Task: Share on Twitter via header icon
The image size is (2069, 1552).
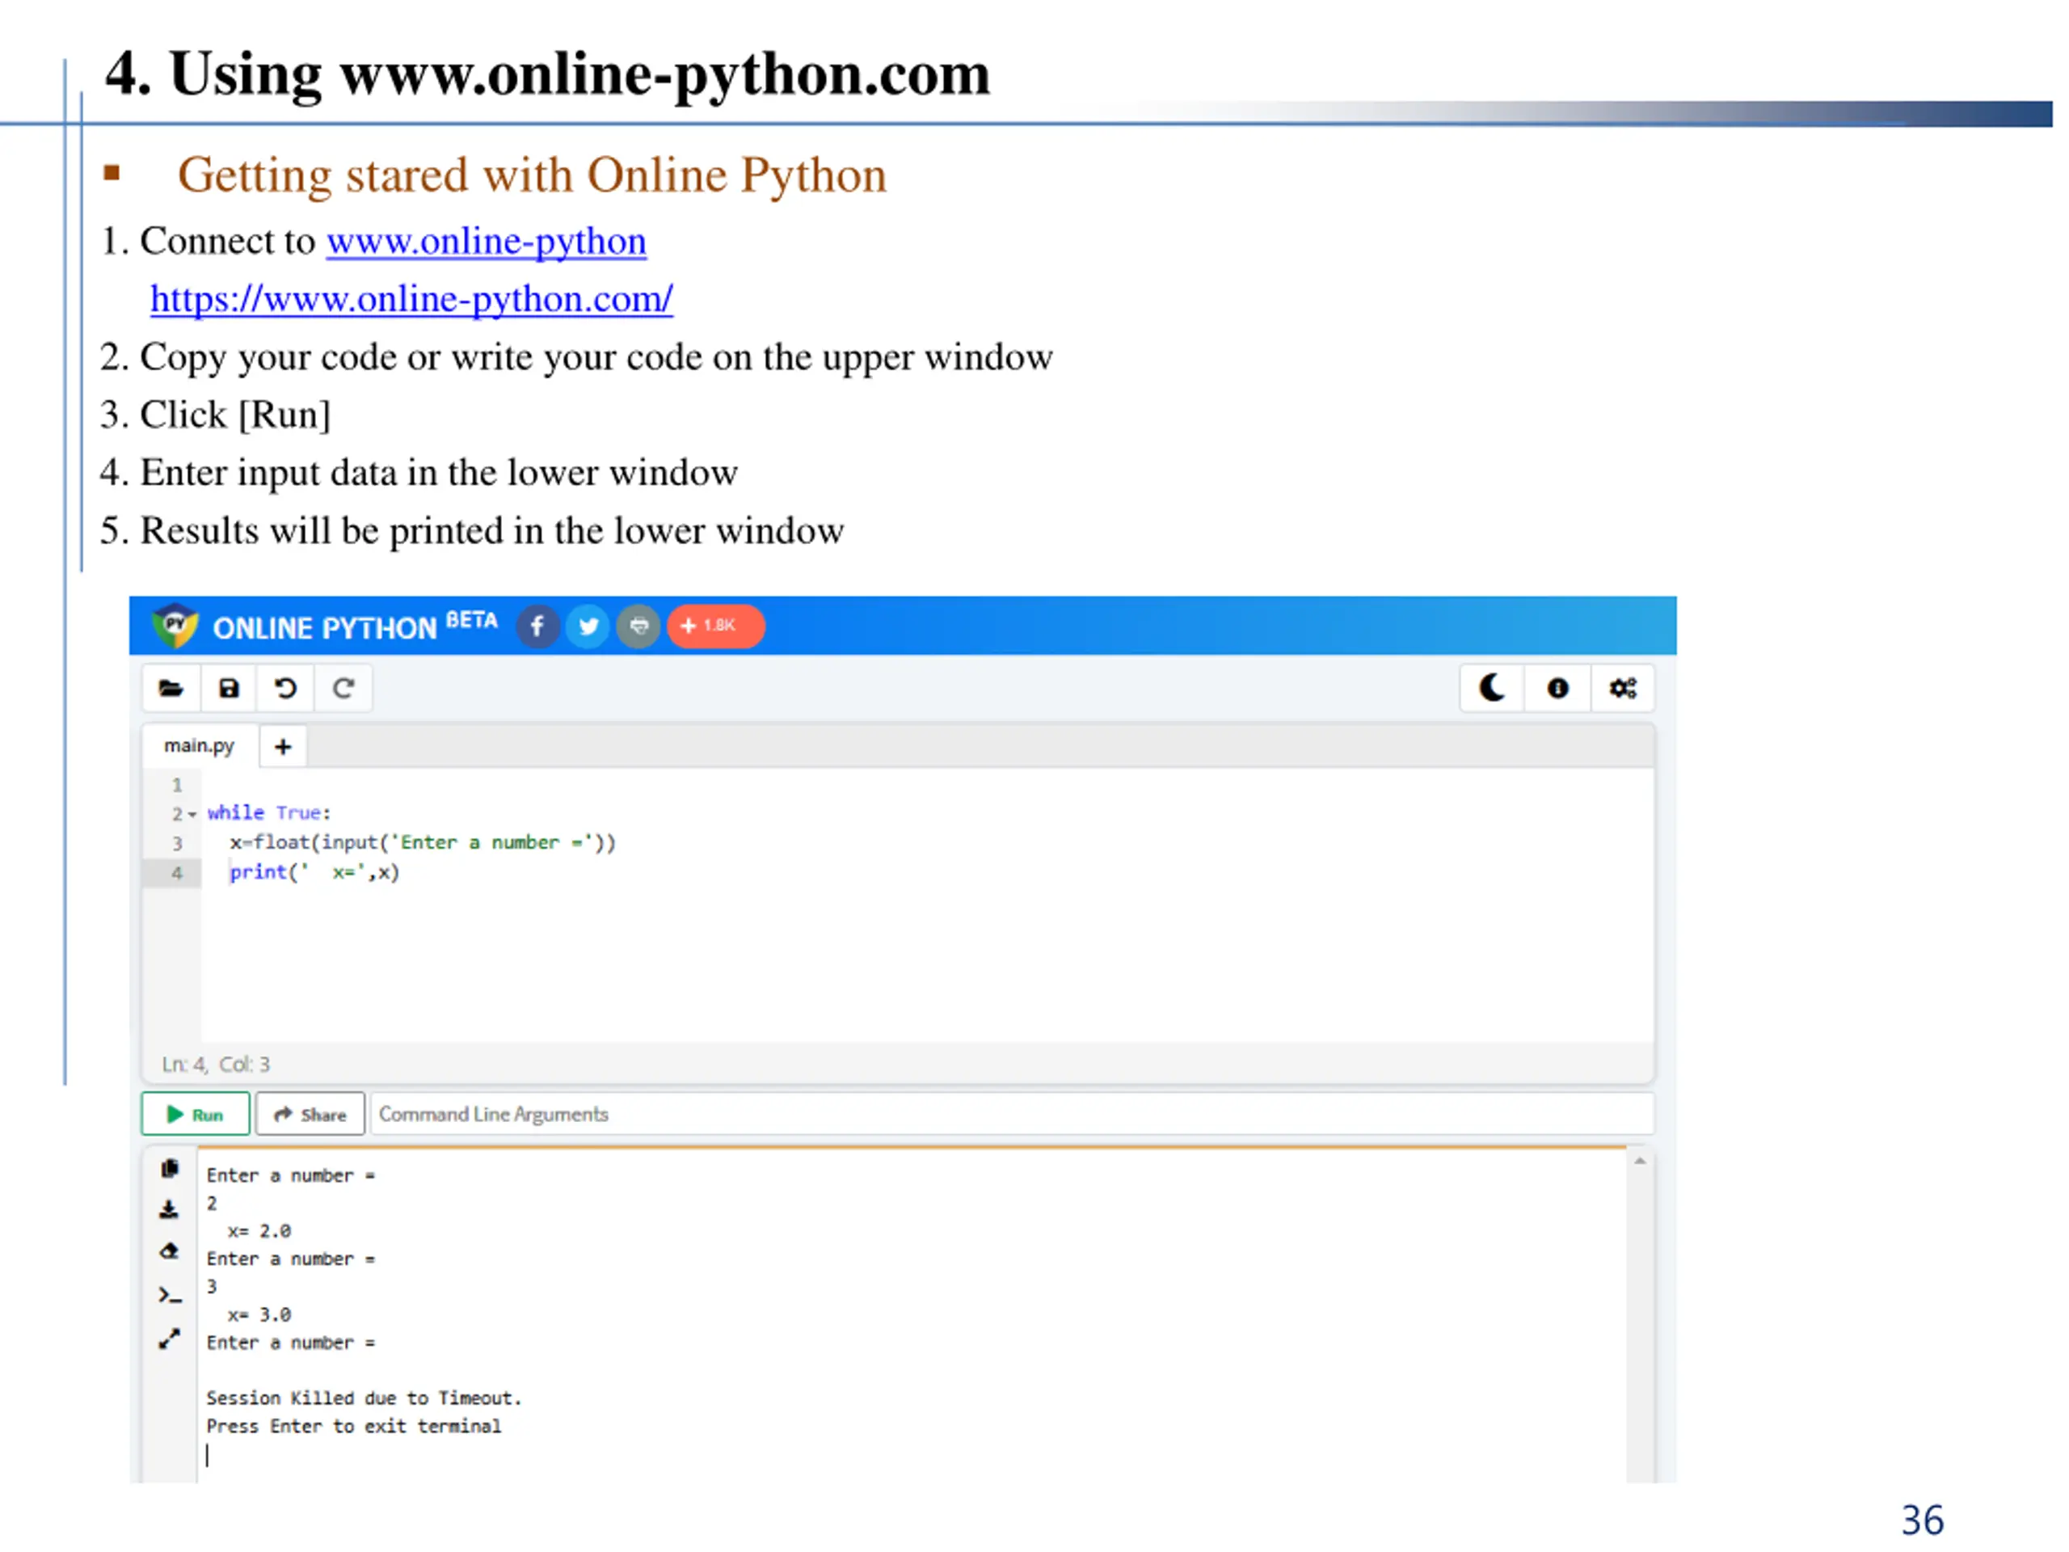Action: point(588,626)
